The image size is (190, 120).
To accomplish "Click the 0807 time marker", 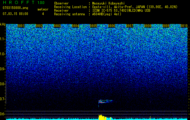I will pyautogui.click(x=130, y=26).
